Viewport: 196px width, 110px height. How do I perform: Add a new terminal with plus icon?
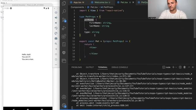[173, 67]
